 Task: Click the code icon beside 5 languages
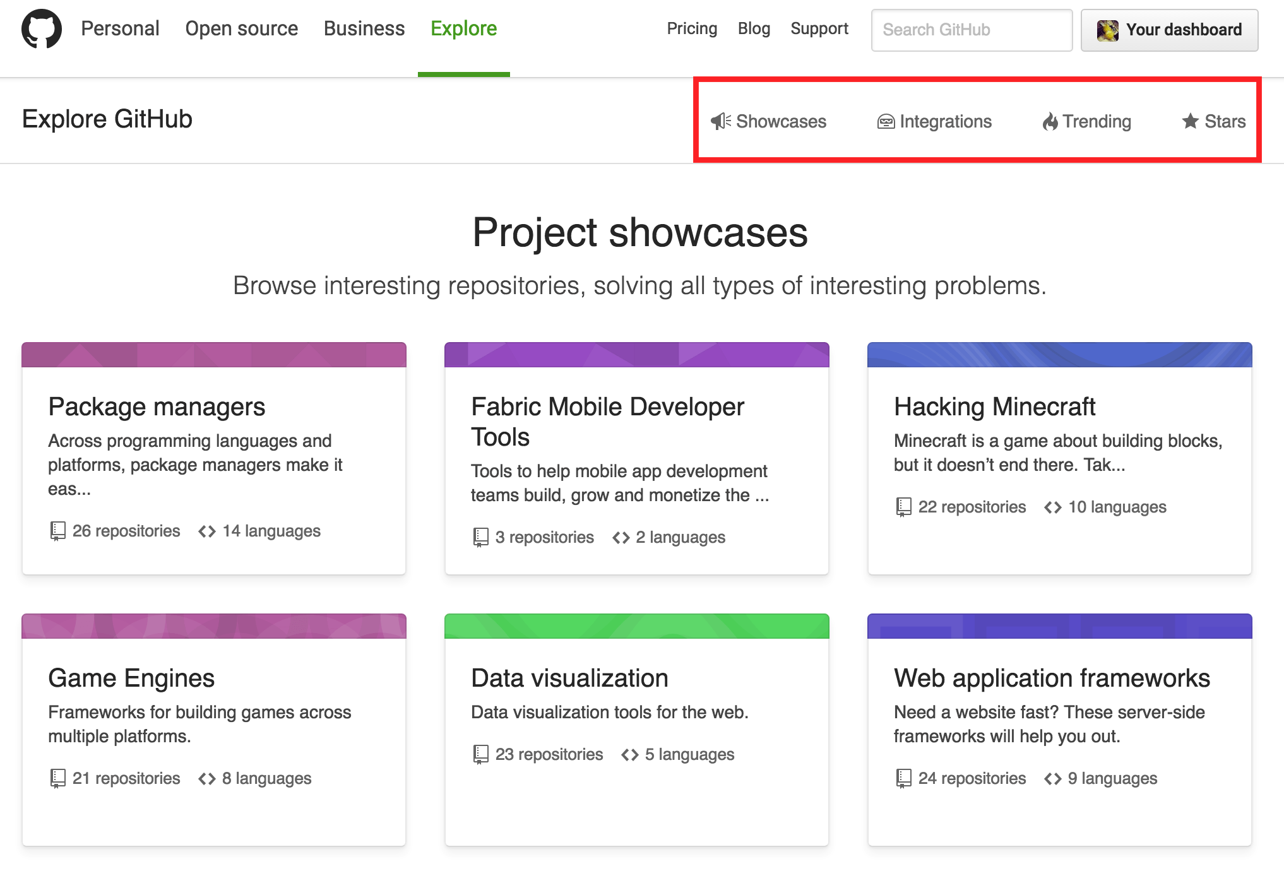click(x=630, y=755)
